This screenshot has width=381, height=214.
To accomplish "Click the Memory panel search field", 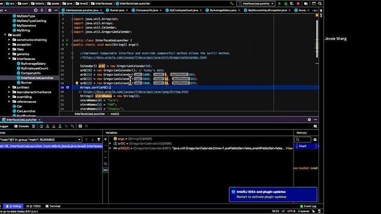I will coord(303,140).
